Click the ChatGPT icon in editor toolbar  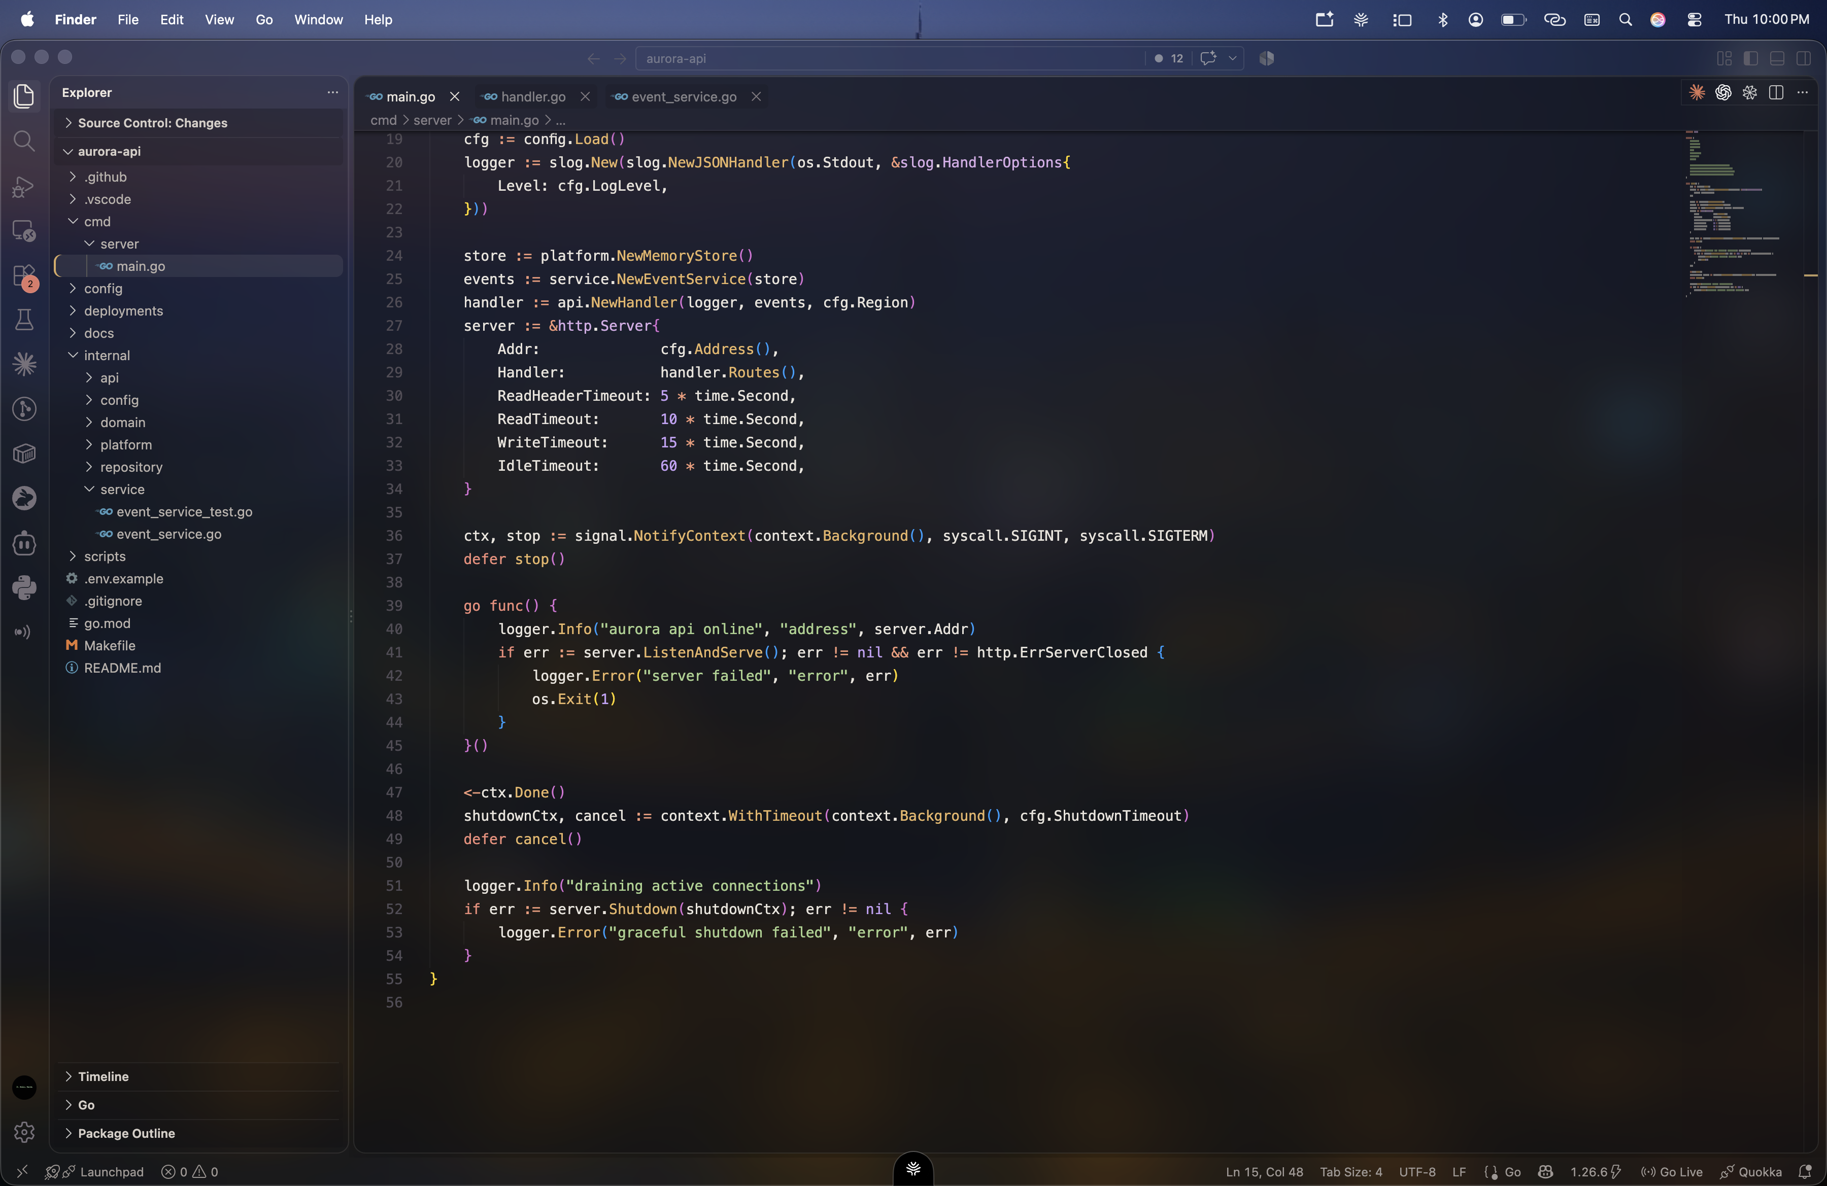point(1723,93)
